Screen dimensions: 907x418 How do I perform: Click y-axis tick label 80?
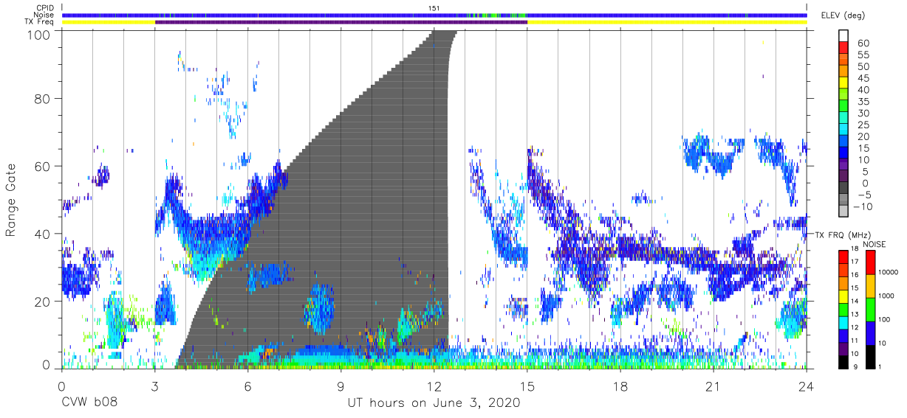[x=41, y=97]
